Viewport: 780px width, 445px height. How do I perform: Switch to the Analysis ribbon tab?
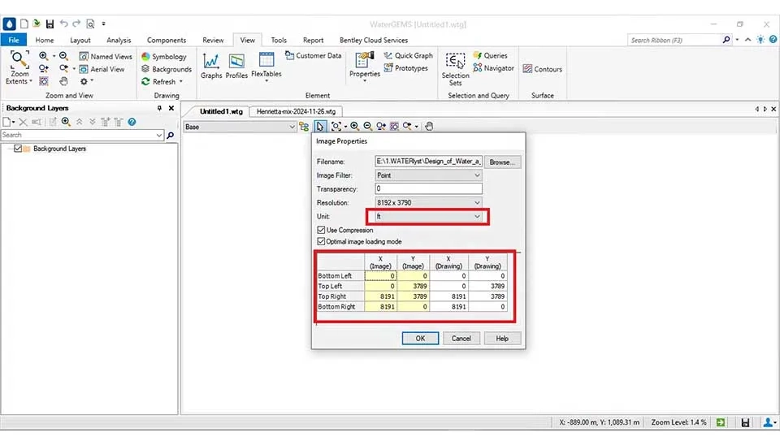click(x=119, y=40)
